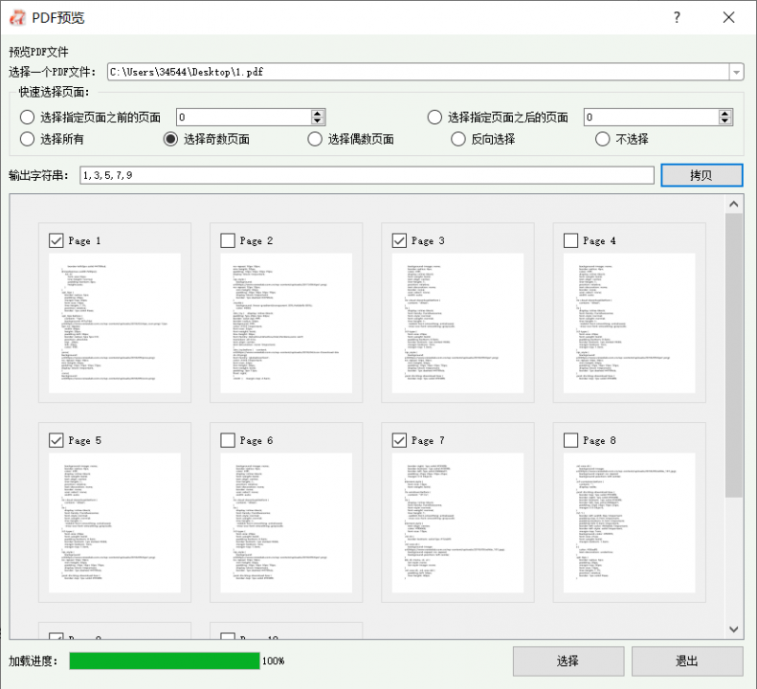Open the Page 4 thumbnail preview

point(630,323)
